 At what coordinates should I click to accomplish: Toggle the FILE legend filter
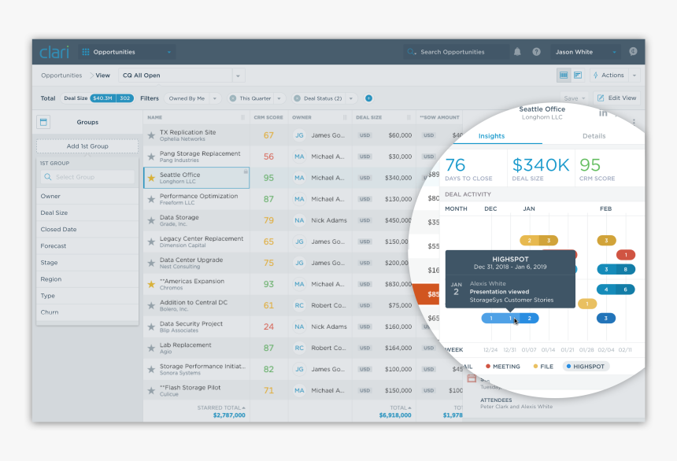point(543,367)
